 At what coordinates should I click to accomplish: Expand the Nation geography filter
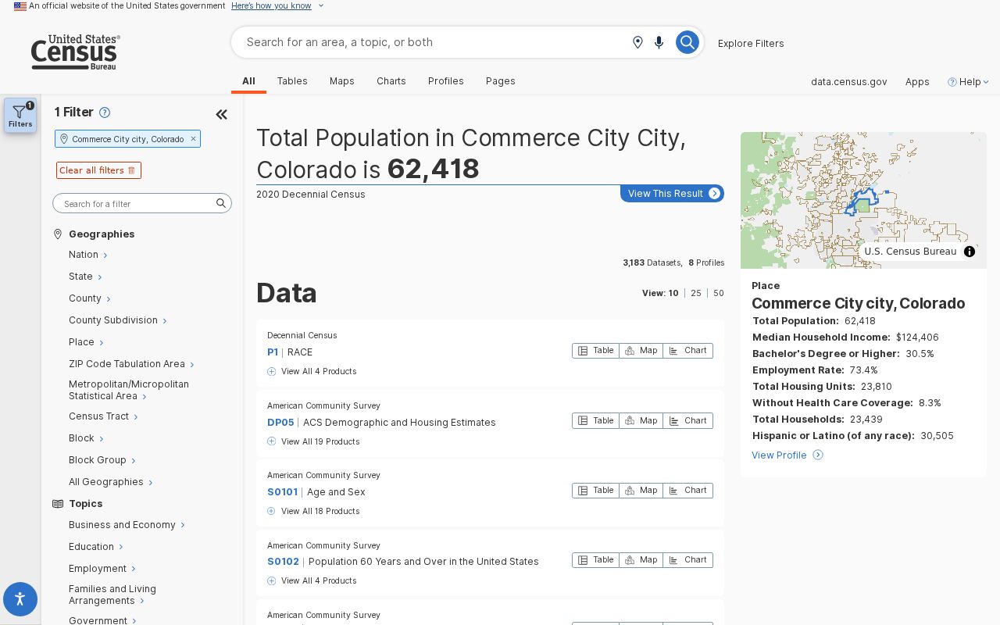(x=87, y=255)
